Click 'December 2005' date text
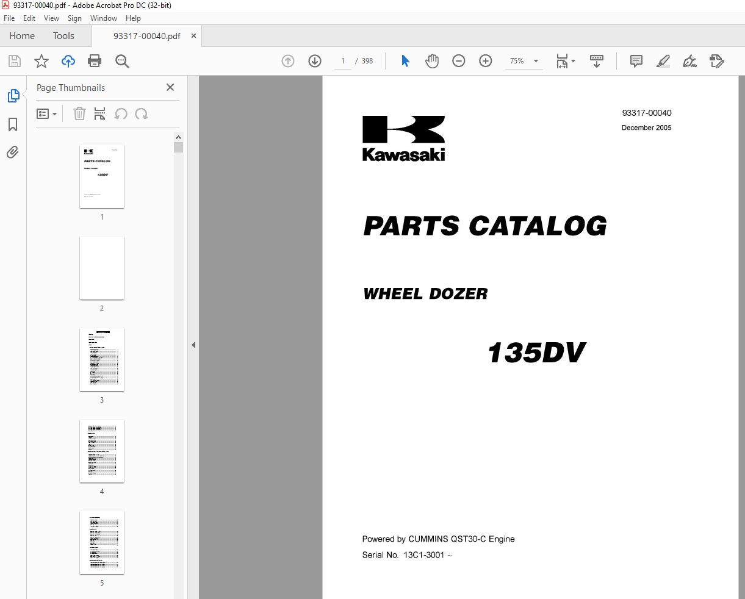745x599 pixels. point(647,127)
